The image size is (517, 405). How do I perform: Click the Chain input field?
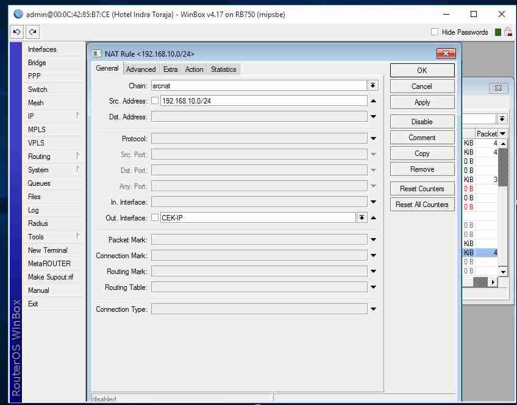tap(259, 86)
